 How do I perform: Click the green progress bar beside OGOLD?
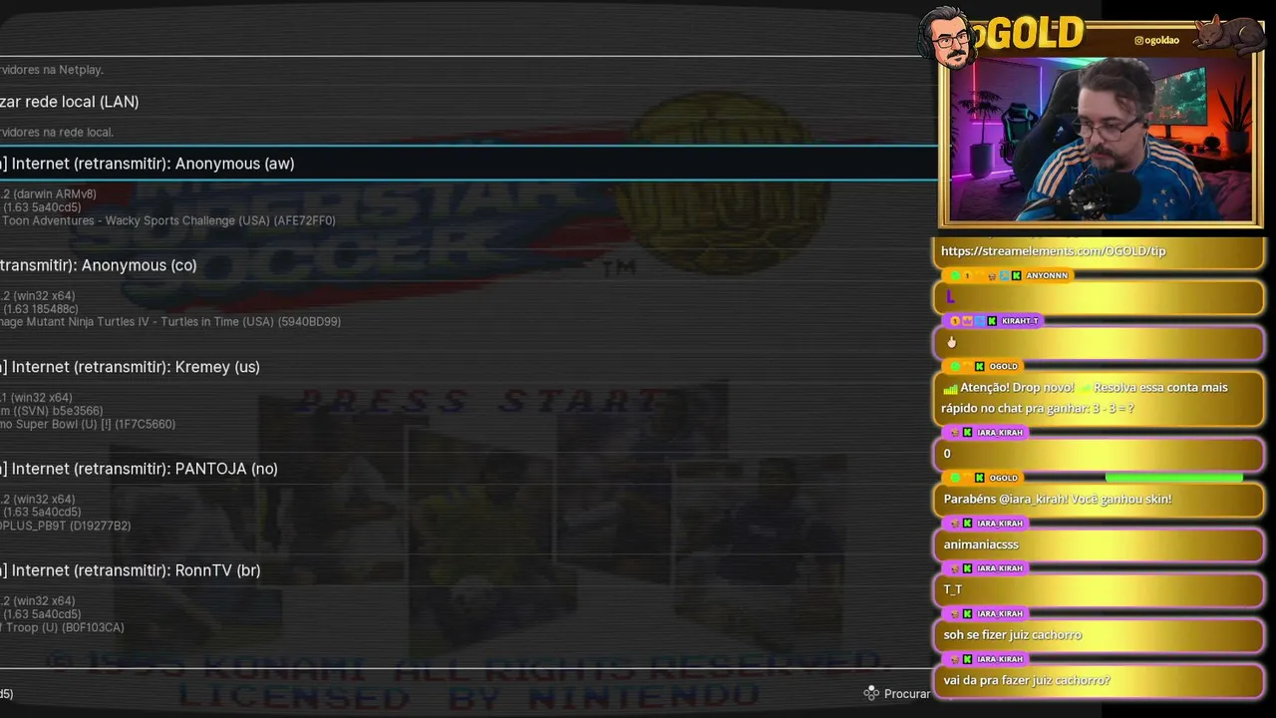[1174, 478]
